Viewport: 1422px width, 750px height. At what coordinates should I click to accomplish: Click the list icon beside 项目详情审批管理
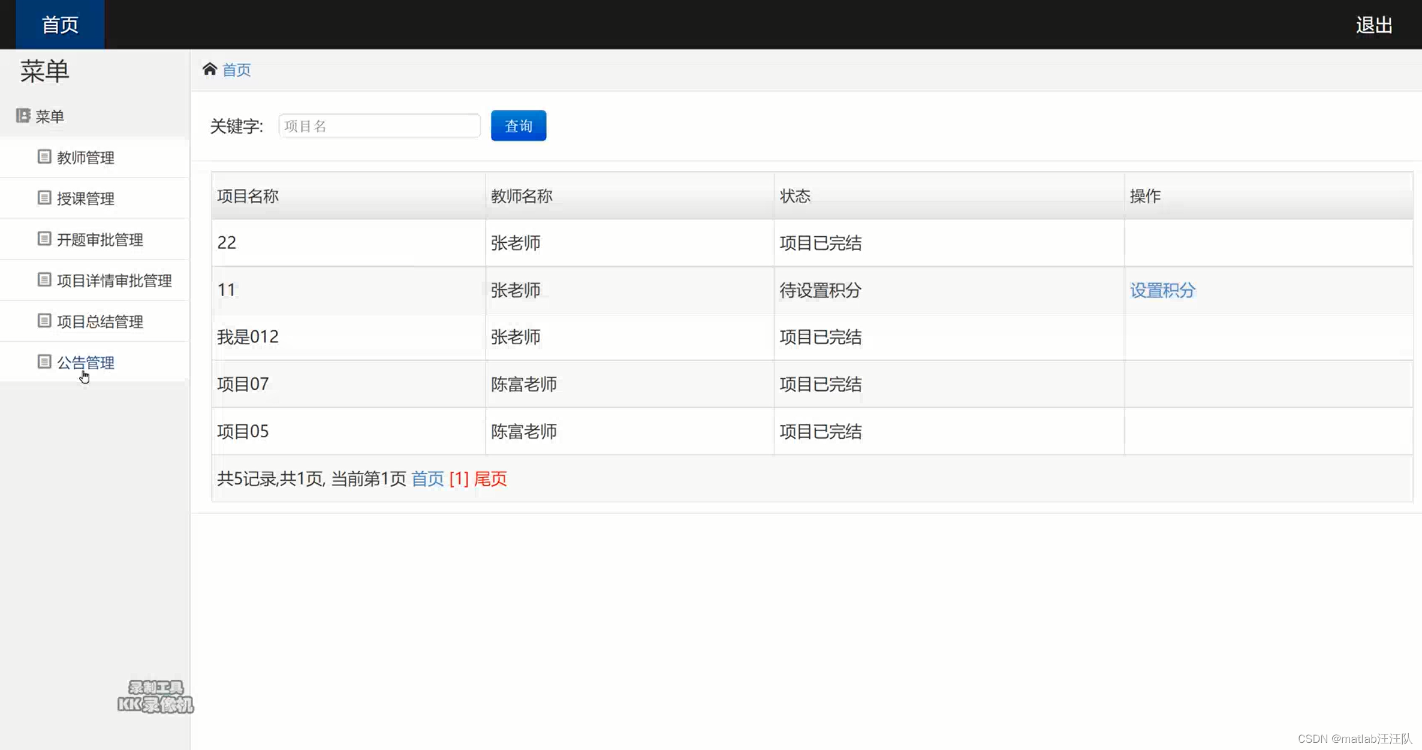tap(44, 279)
